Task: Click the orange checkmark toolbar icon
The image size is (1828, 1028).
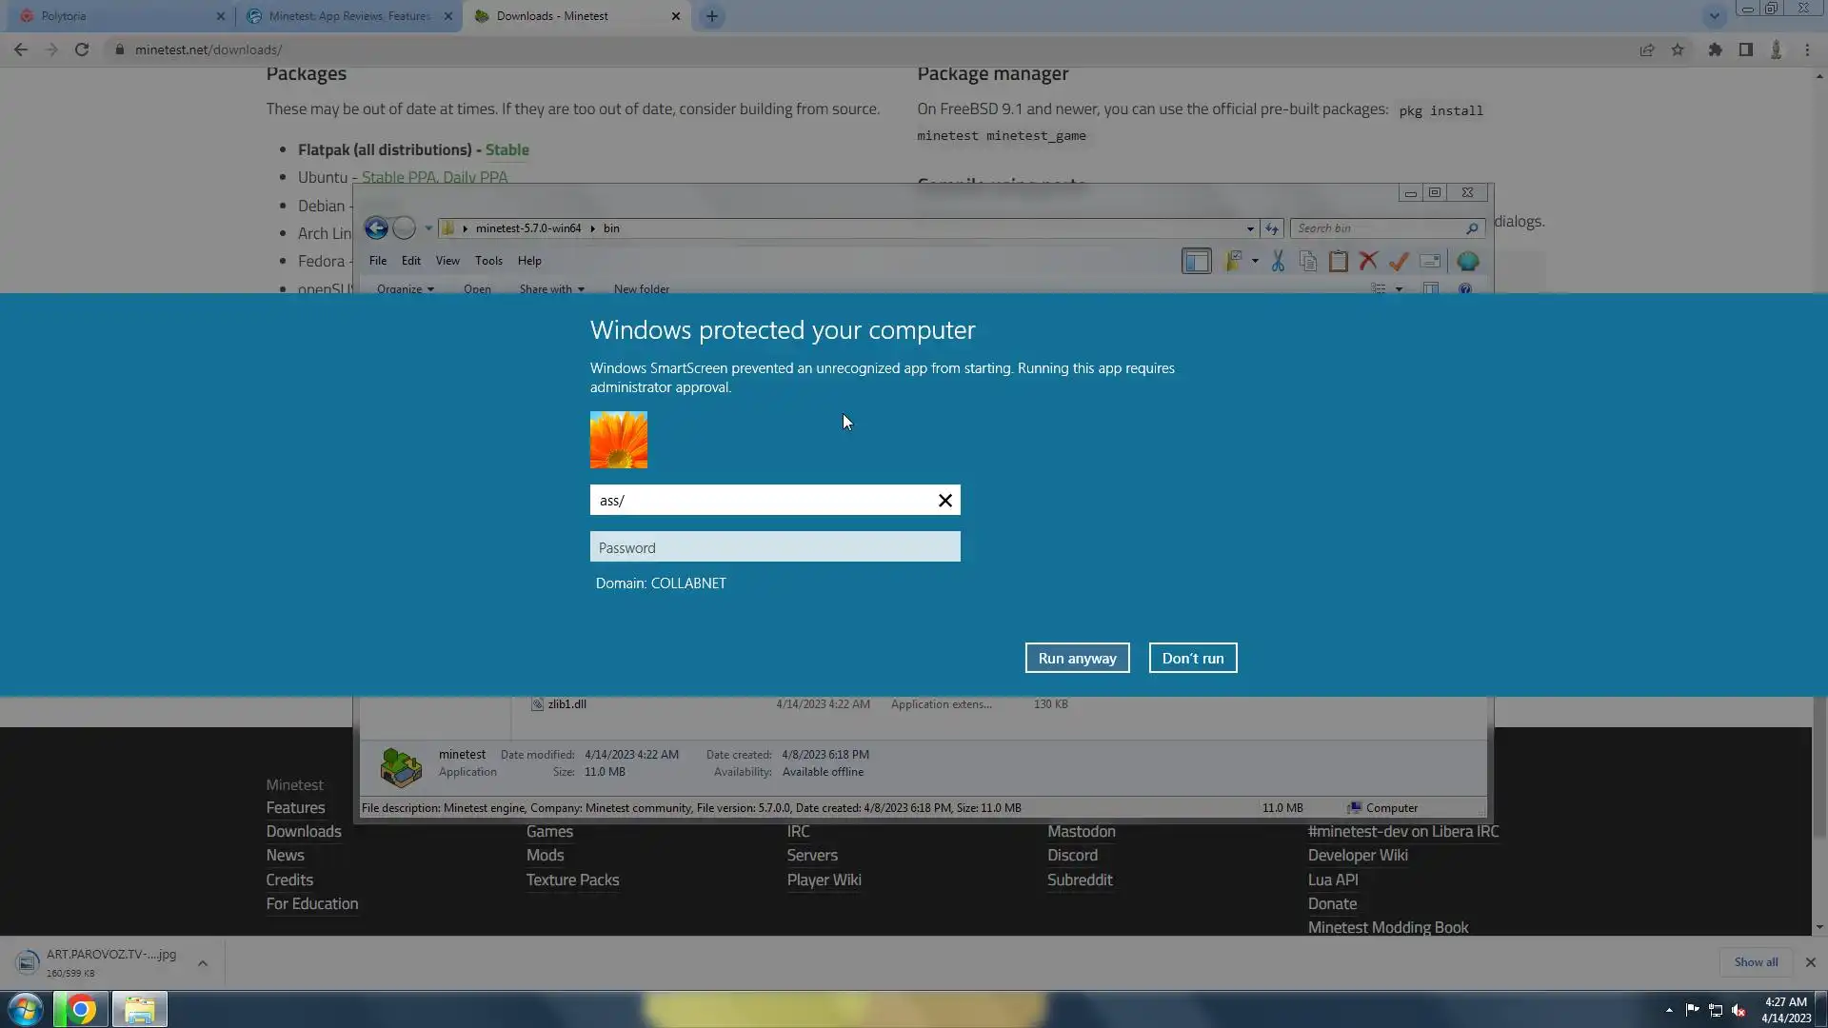Action: 1399,261
